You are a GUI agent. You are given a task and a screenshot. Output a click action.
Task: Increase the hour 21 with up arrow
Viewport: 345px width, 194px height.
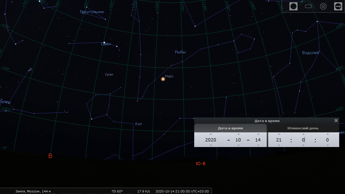279,134
